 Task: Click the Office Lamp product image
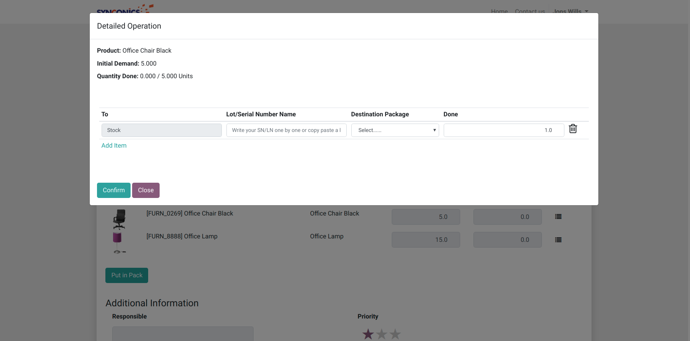(x=118, y=242)
